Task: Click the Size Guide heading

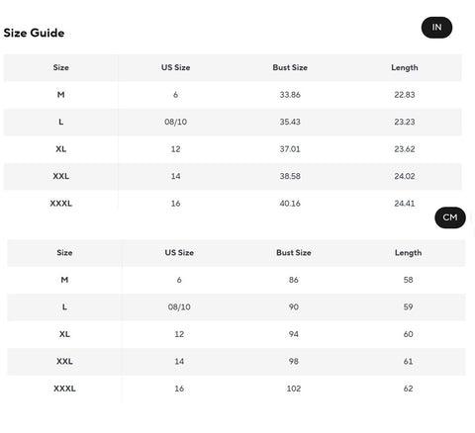Action: click(x=34, y=33)
